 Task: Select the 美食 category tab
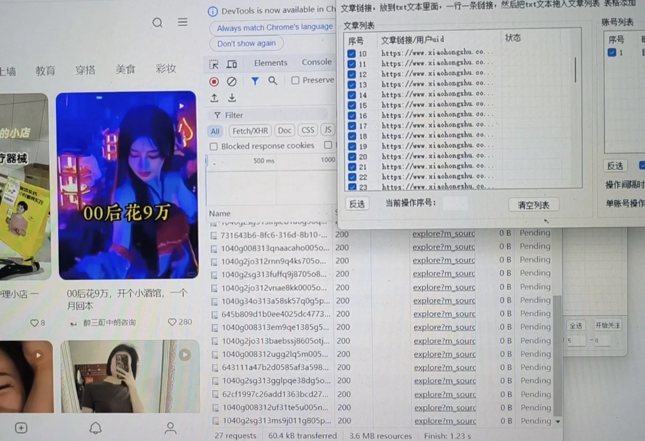point(126,69)
